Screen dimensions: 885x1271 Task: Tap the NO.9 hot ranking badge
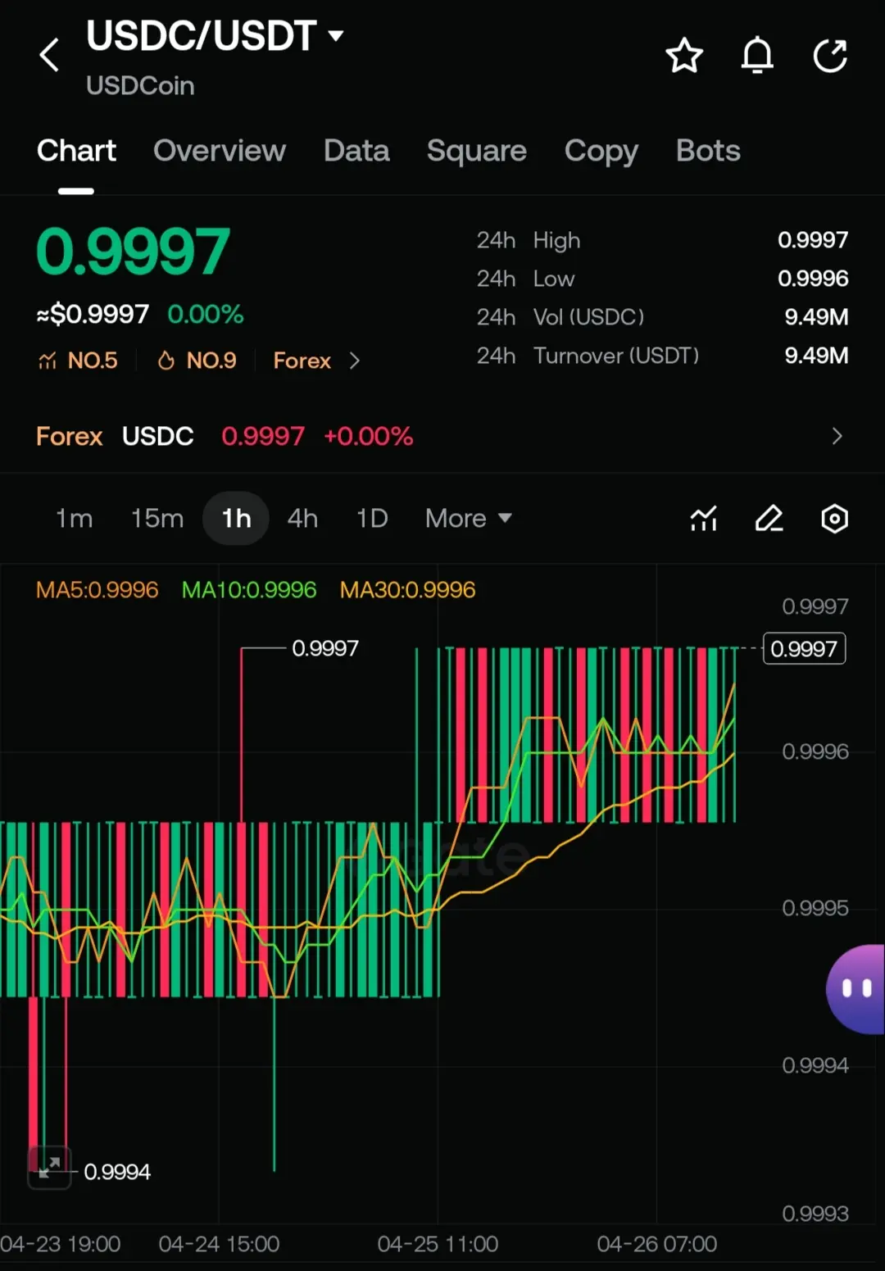click(197, 361)
